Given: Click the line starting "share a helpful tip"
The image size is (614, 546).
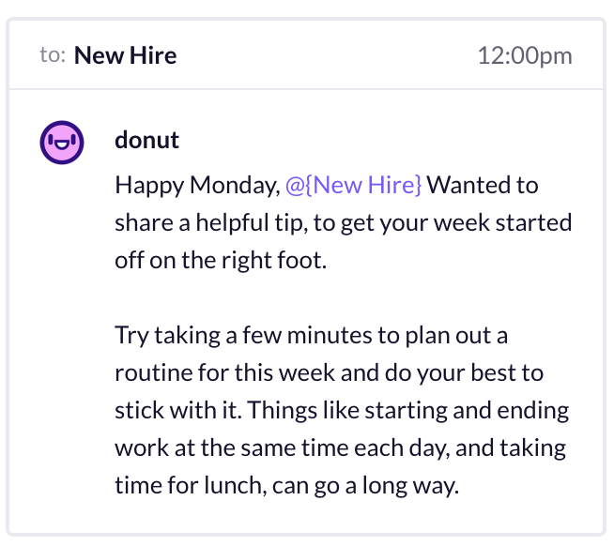Looking at the screenshot, I should coord(344,223).
